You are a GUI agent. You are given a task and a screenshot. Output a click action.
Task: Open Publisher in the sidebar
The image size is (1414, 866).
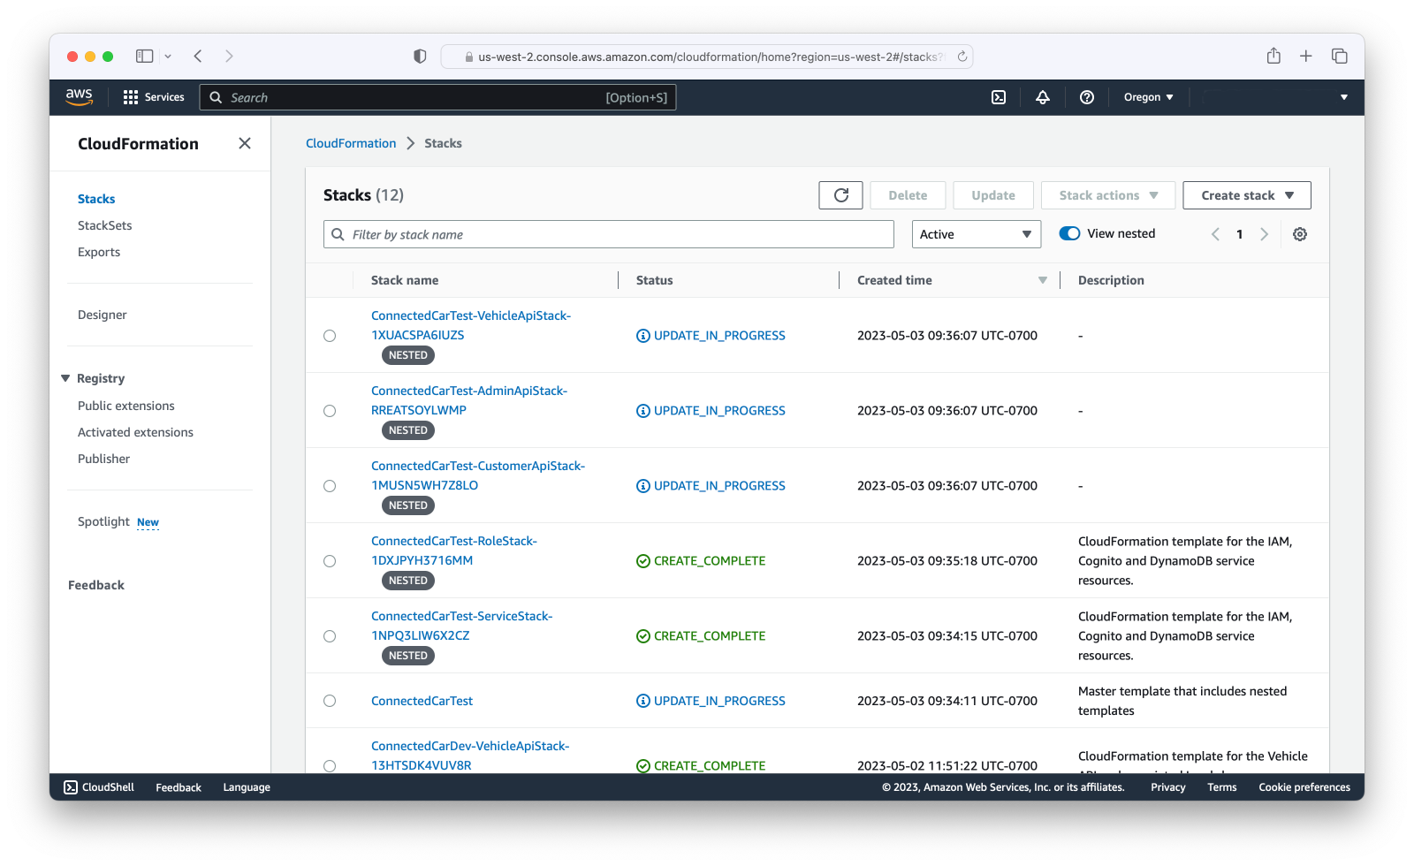(103, 459)
